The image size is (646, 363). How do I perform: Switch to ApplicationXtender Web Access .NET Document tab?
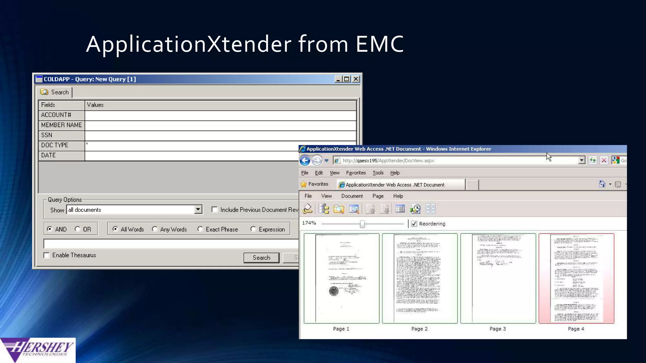pyautogui.click(x=401, y=185)
